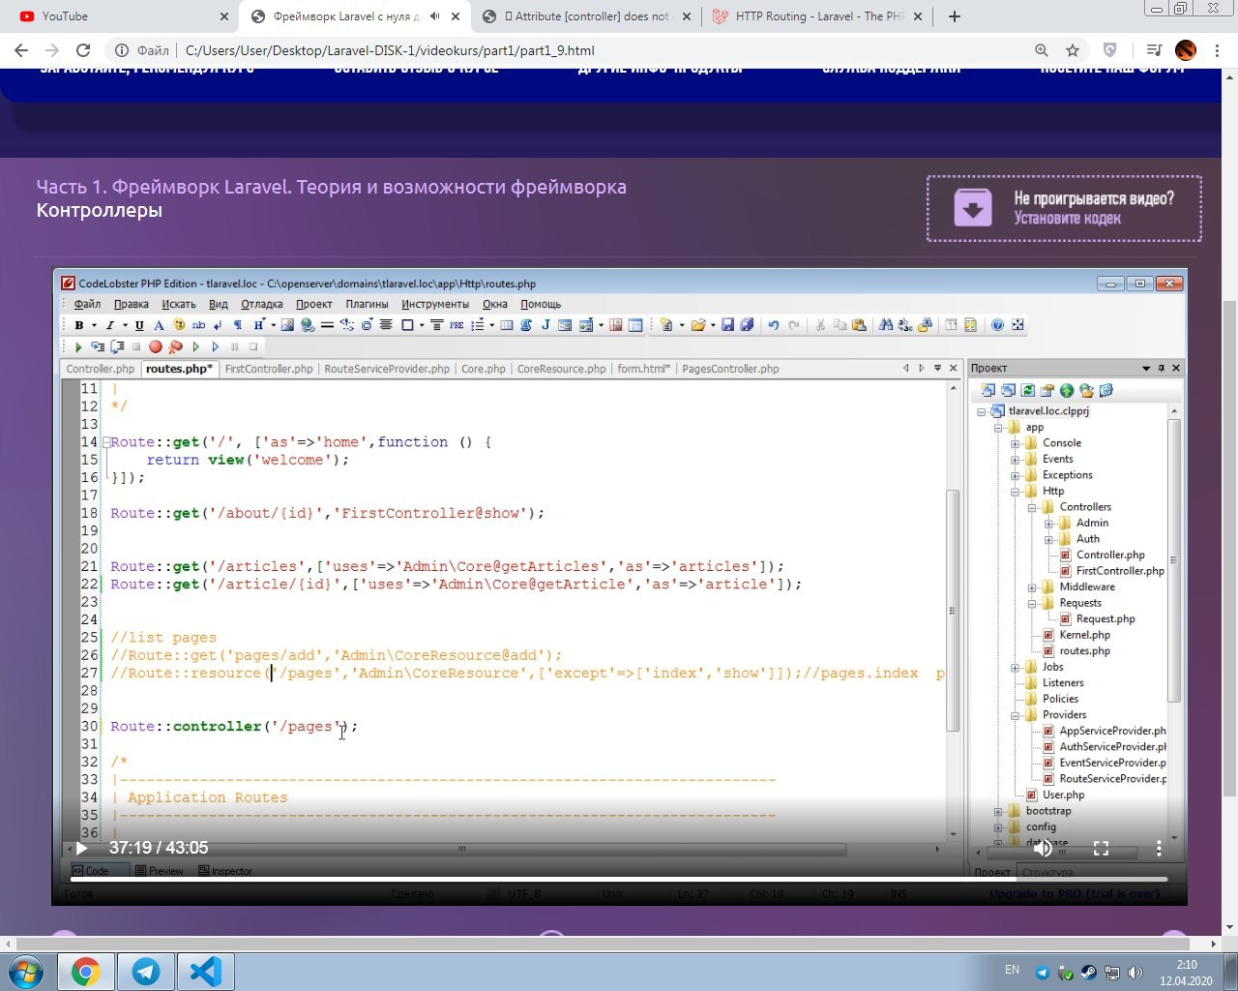Screen dimensions: 1238x991
Task: Open the Файл menu in CodeLobster
Action: click(87, 304)
